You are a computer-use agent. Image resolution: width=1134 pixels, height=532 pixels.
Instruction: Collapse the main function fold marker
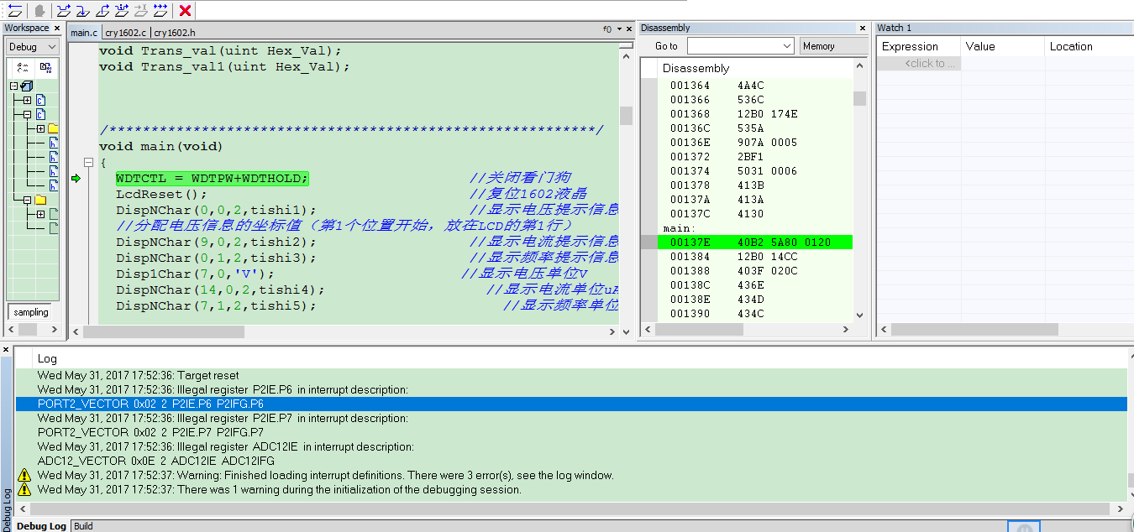(88, 162)
